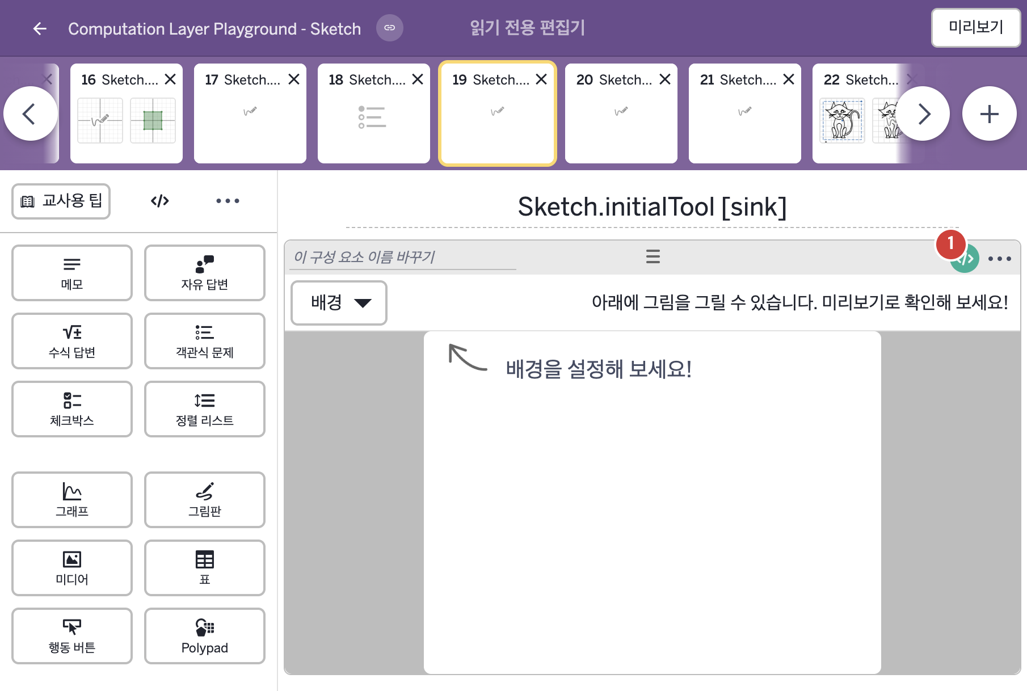Viewport: 1027px width, 691px height.
Task: Add a 자유 답변 free response component
Action: pos(205,273)
